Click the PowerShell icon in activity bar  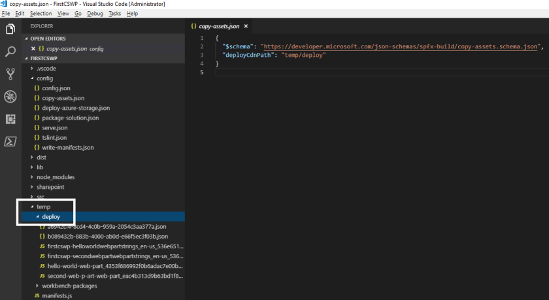[x=10, y=141]
